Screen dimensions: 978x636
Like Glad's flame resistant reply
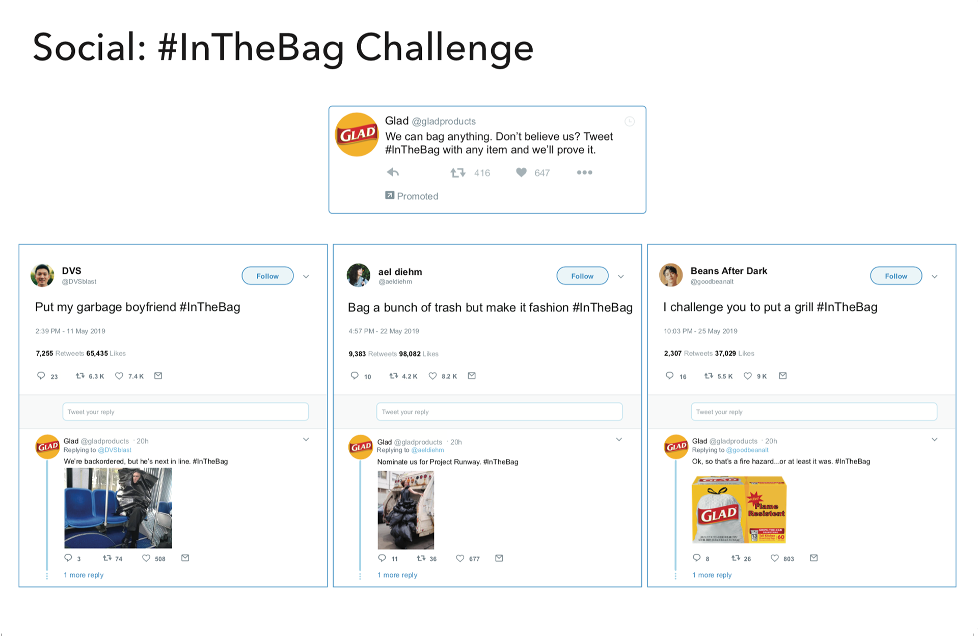click(x=775, y=558)
